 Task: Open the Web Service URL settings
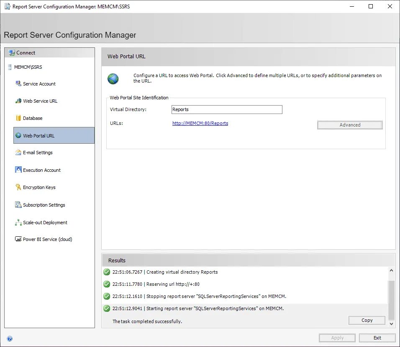(41, 101)
